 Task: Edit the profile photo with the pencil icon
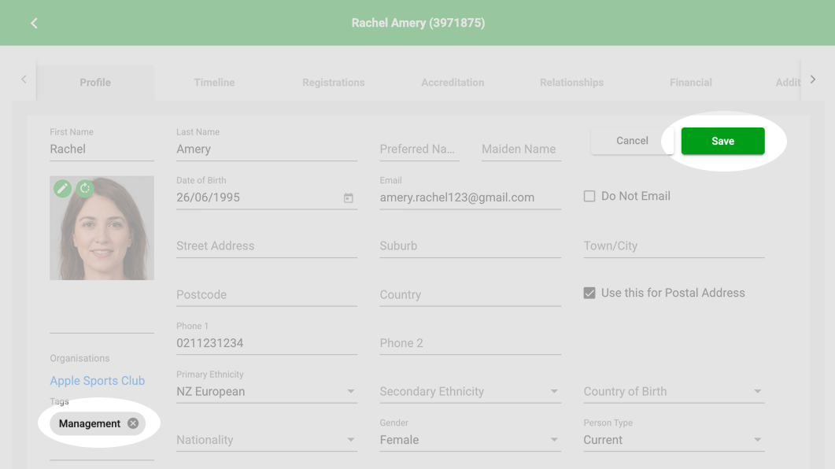pos(62,188)
